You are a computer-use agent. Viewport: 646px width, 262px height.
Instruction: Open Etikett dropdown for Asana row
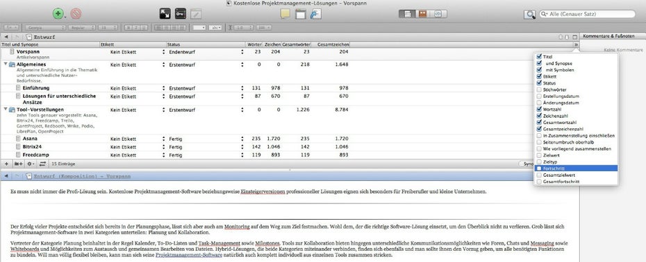[163, 139]
